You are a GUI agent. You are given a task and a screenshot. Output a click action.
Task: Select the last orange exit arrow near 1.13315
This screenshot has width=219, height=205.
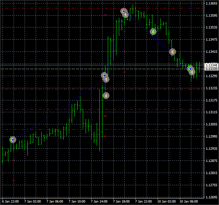point(192,72)
